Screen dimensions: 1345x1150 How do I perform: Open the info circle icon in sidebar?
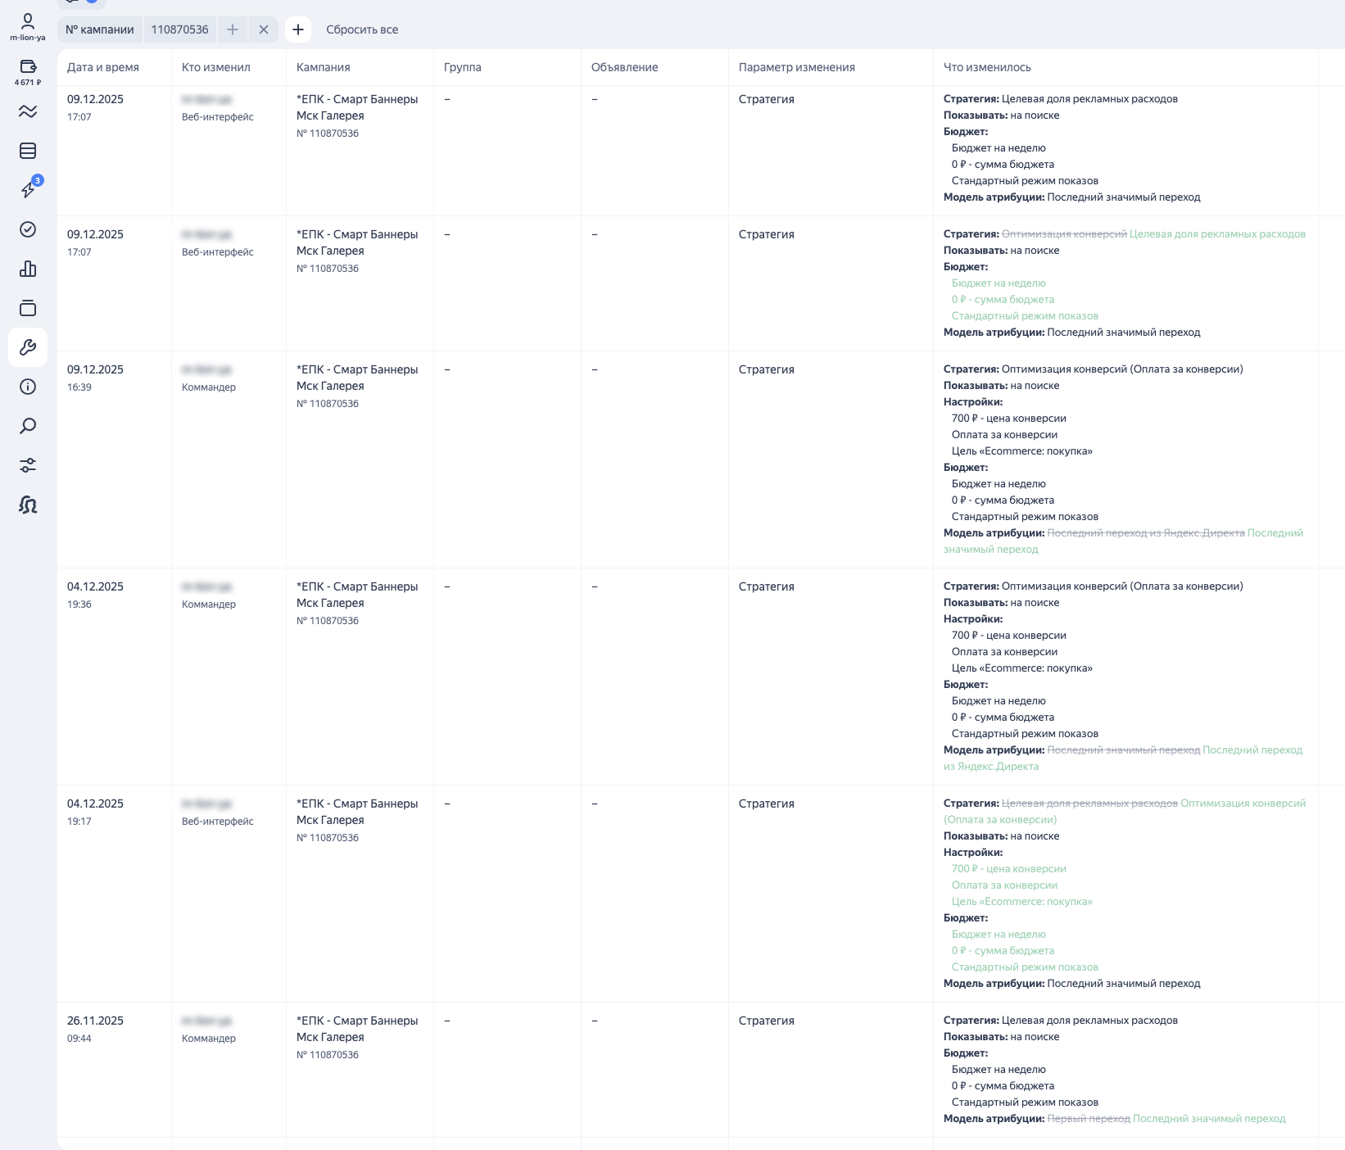[x=28, y=387]
